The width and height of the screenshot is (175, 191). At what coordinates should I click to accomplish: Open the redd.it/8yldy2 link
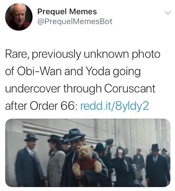click(114, 105)
